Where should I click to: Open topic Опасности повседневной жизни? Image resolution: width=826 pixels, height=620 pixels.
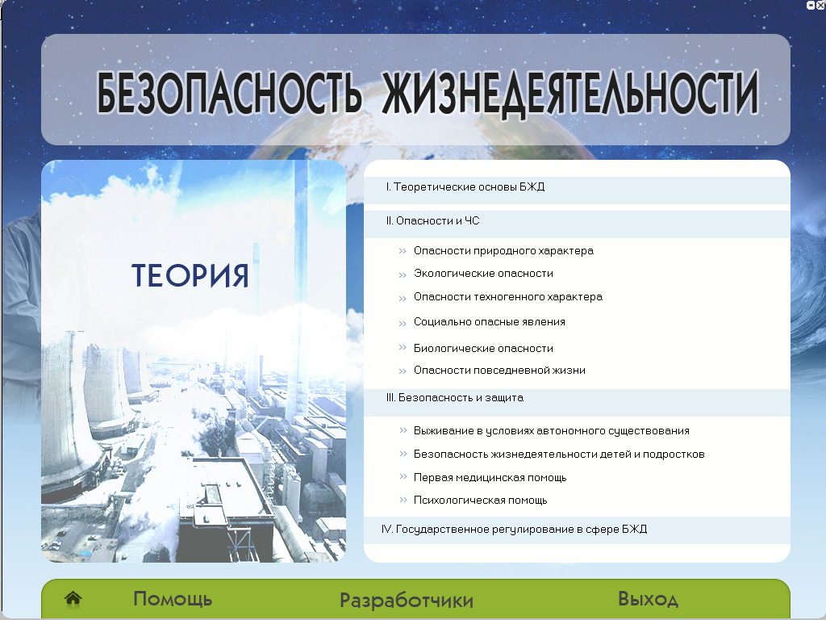pyautogui.click(x=499, y=370)
